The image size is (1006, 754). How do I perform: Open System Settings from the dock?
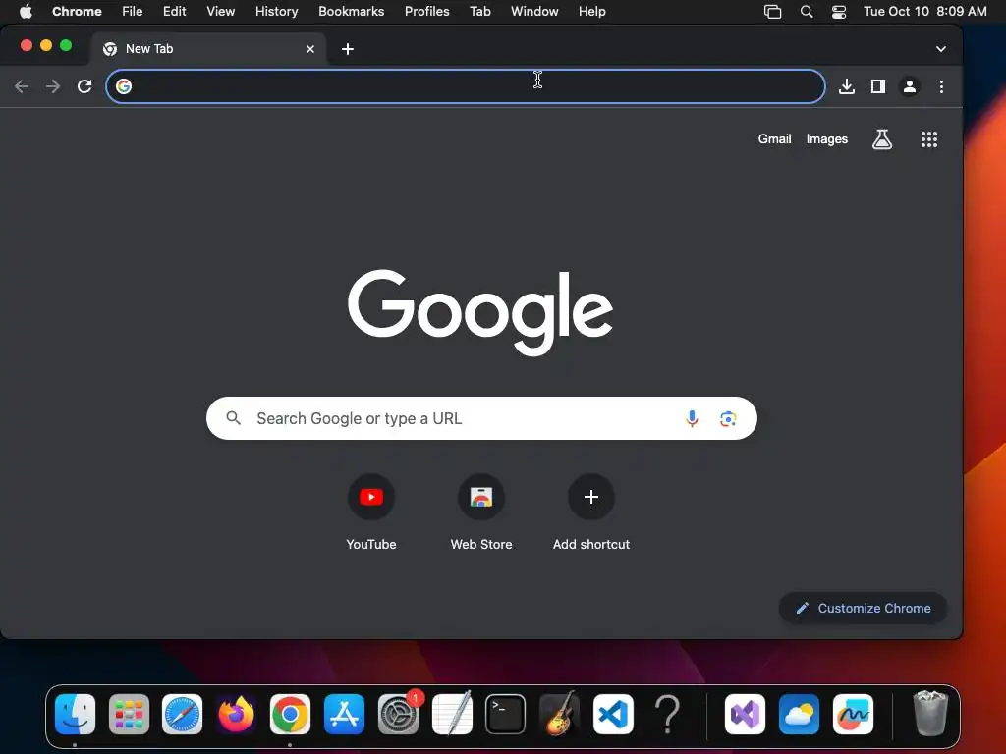(x=399, y=714)
